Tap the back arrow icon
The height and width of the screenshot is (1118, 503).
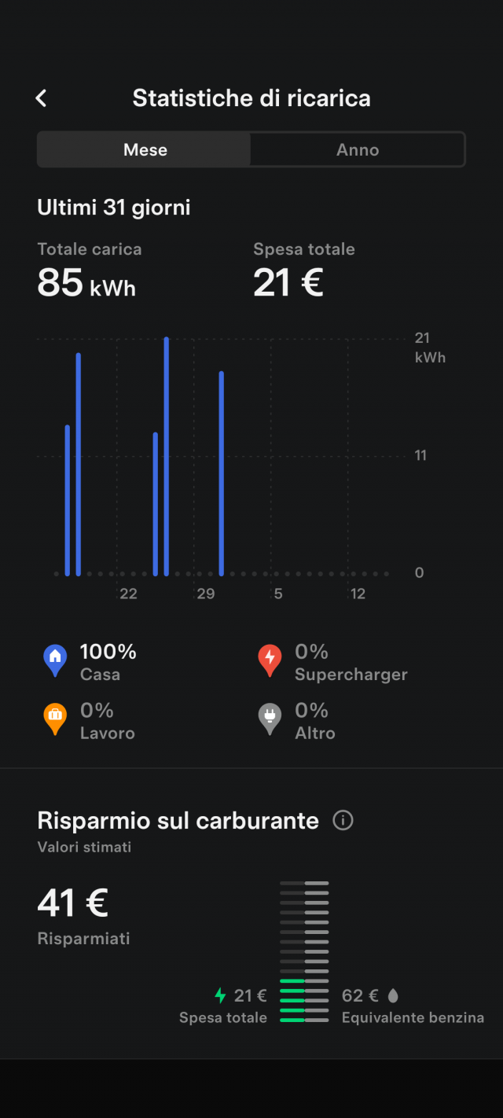pyautogui.click(x=42, y=98)
